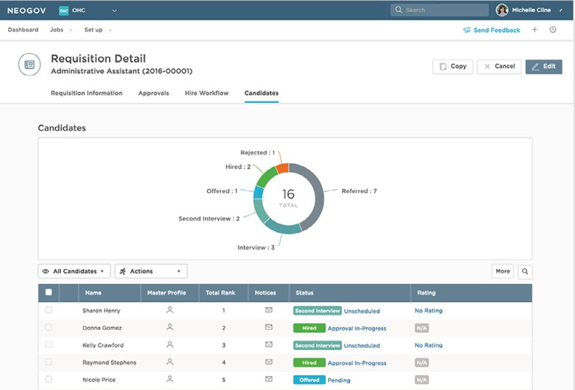Image resolution: width=575 pixels, height=390 pixels.
Task: Open the Jobs menu dropdown
Action: coord(61,29)
